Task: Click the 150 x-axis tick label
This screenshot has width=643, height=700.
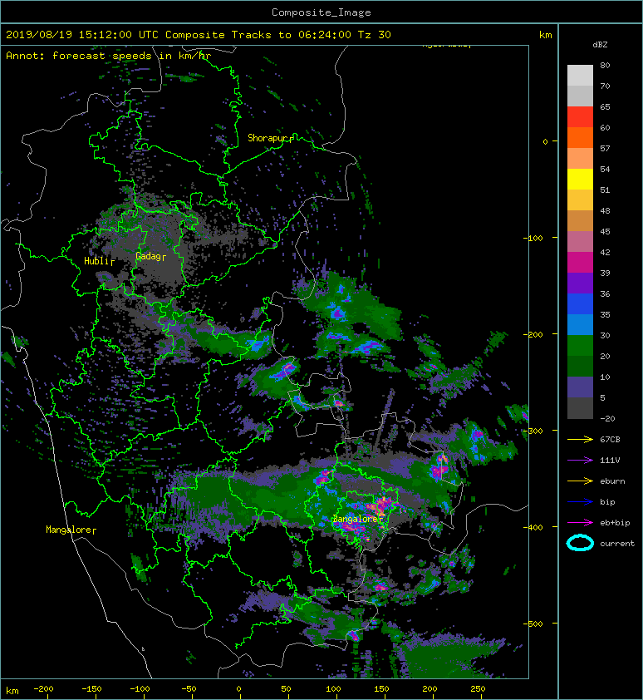Action: tap(381, 689)
